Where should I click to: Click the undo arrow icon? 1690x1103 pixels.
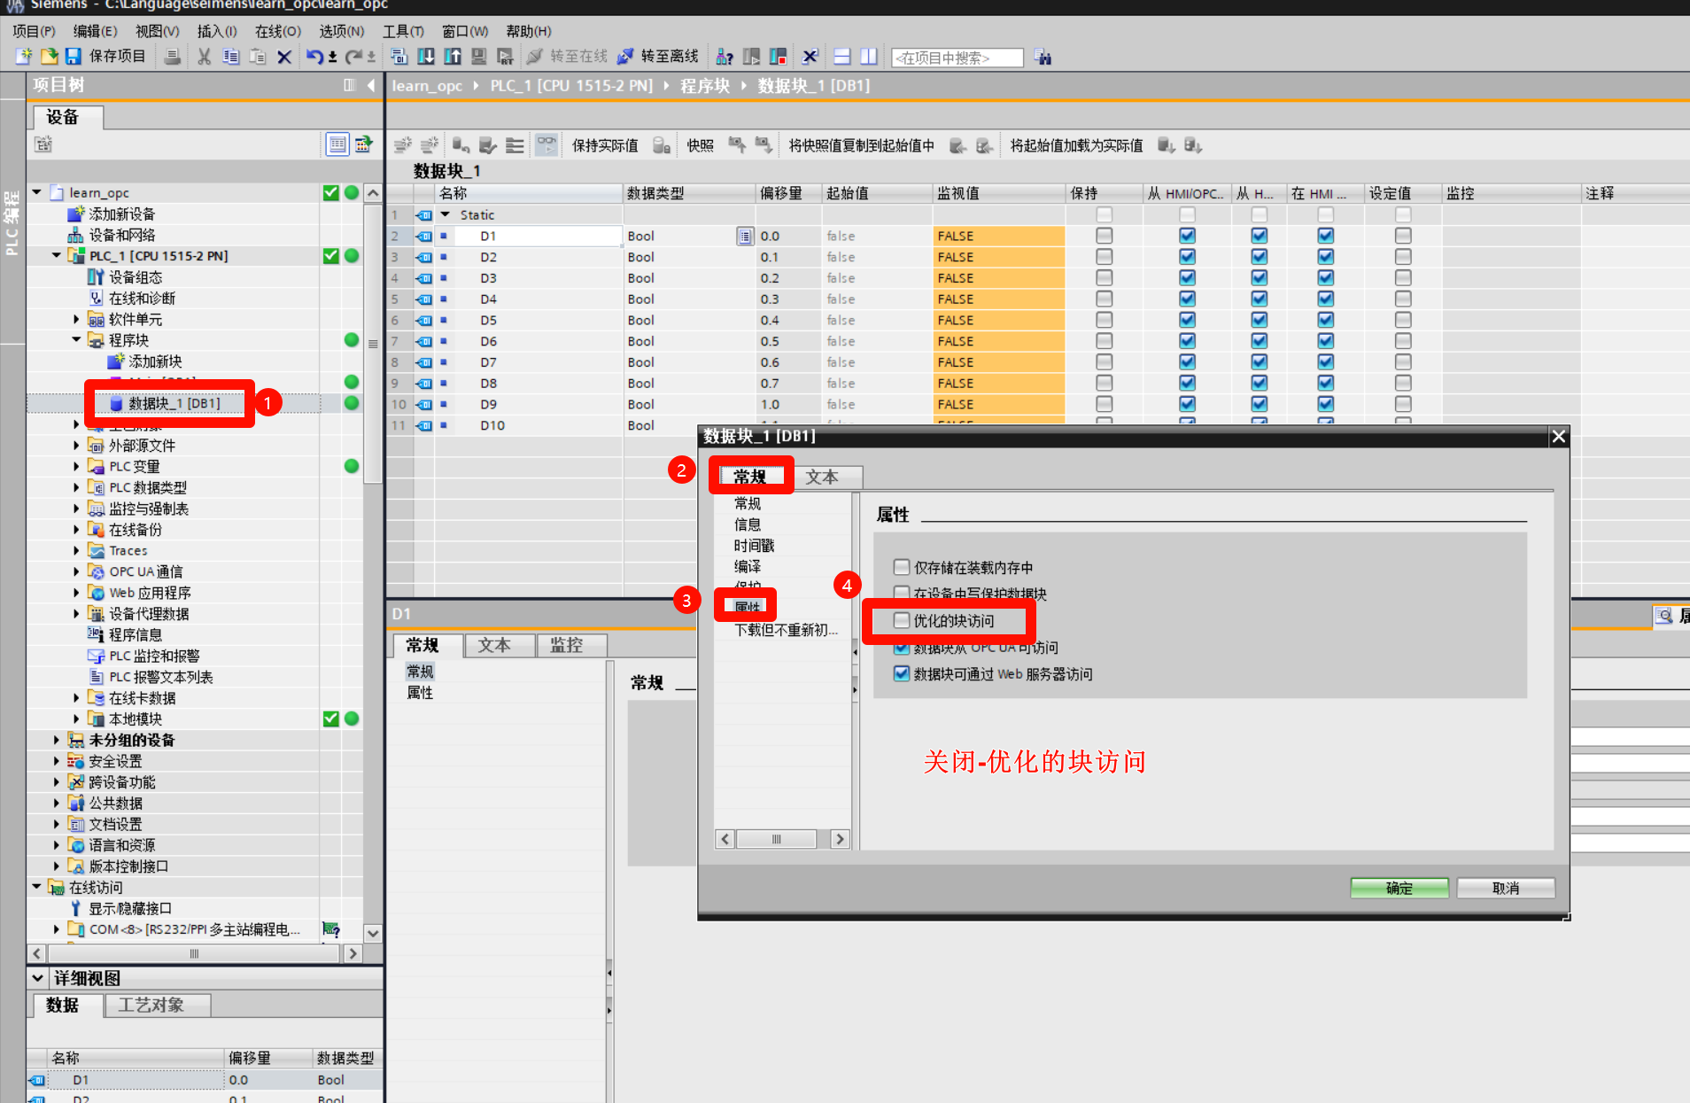click(314, 57)
